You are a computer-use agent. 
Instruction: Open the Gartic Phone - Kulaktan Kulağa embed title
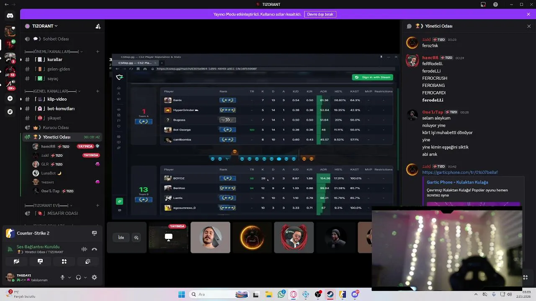[x=457, y=182]
